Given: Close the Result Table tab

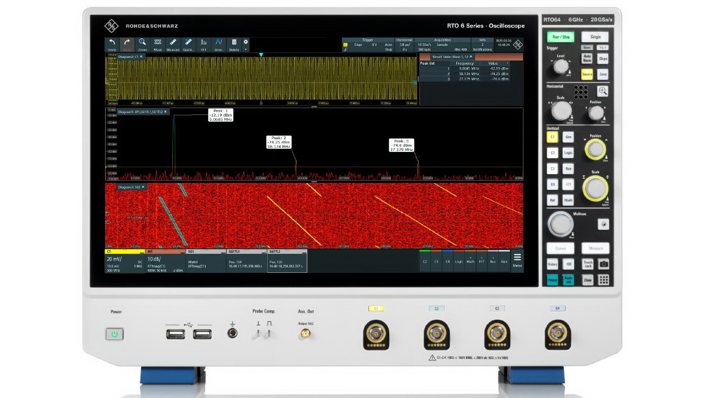Looking at the screenshot, I should (x=471, y=57).
